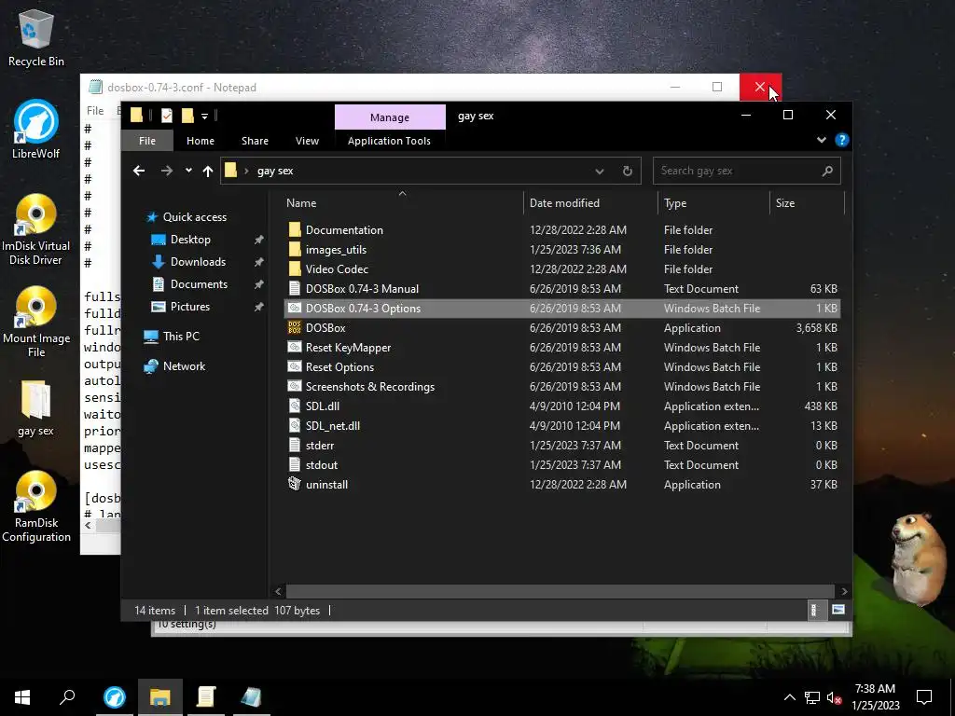955x716 pixels.
Task: Open the Mount Image File shortcut
Action: (35, 322)
